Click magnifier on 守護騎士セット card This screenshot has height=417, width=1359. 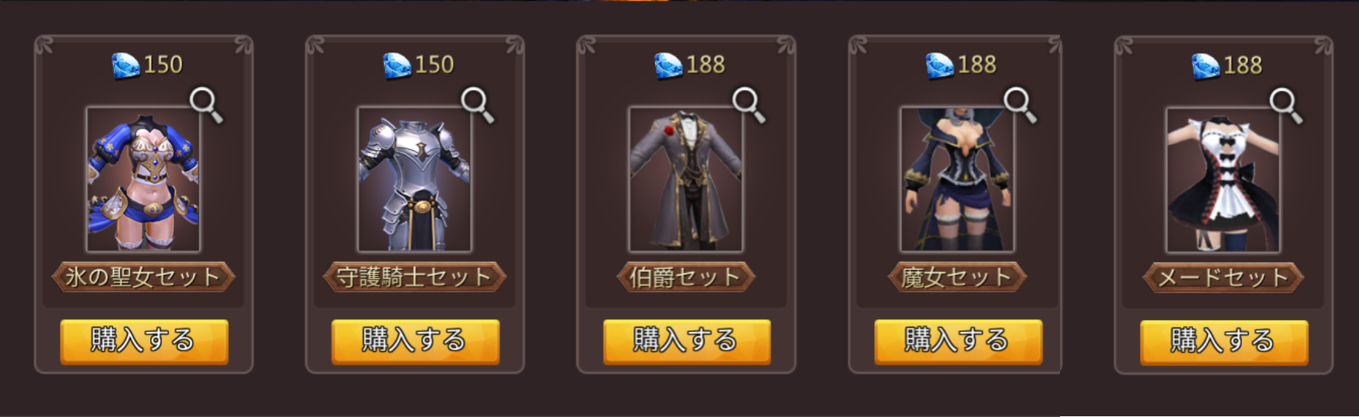[x=477, y=105]
